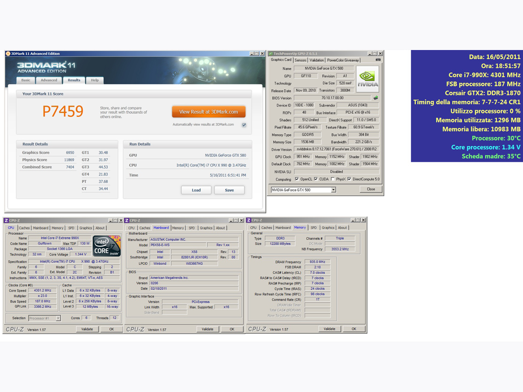Click the BIOS Date 02/18/2011 field
This screenshot has width=523, height=392.
pos(194,289)
